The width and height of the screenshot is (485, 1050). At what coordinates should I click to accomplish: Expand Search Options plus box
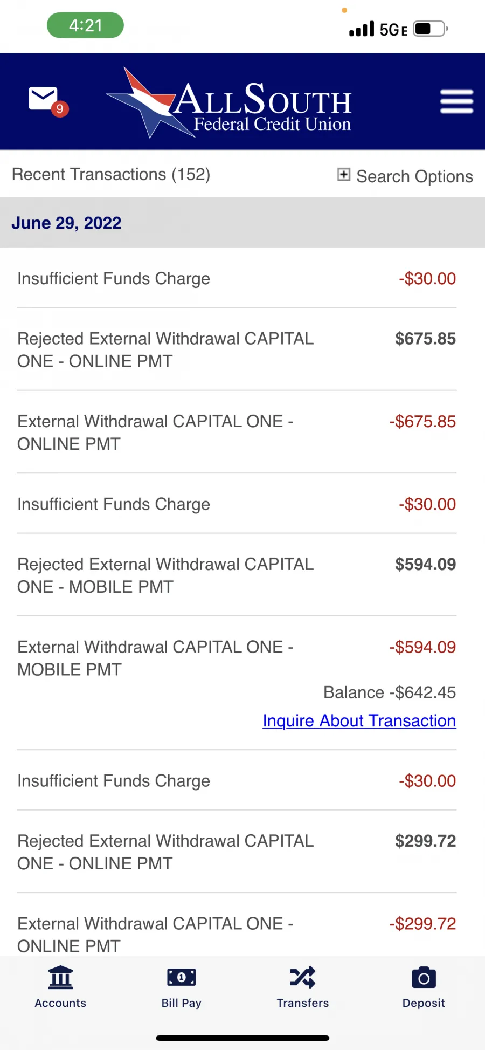(x=344, y=174)
